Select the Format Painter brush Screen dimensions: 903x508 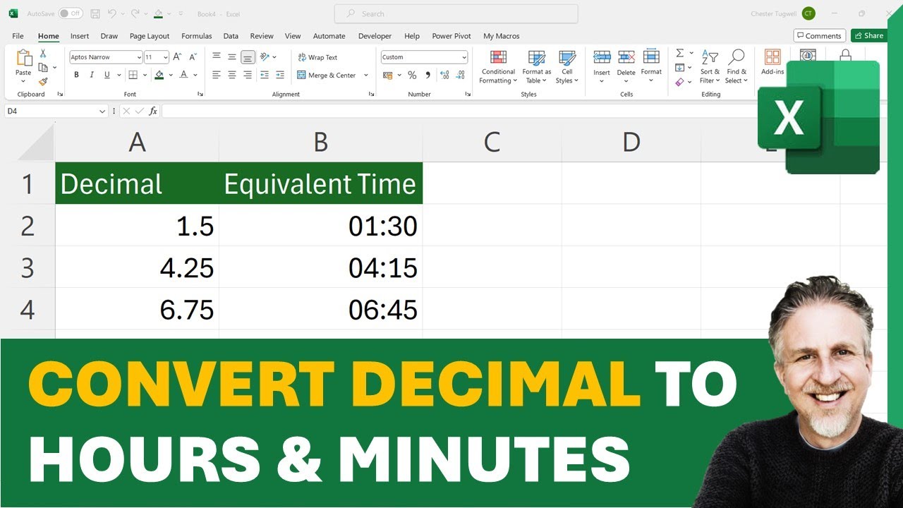pos(43,82)
